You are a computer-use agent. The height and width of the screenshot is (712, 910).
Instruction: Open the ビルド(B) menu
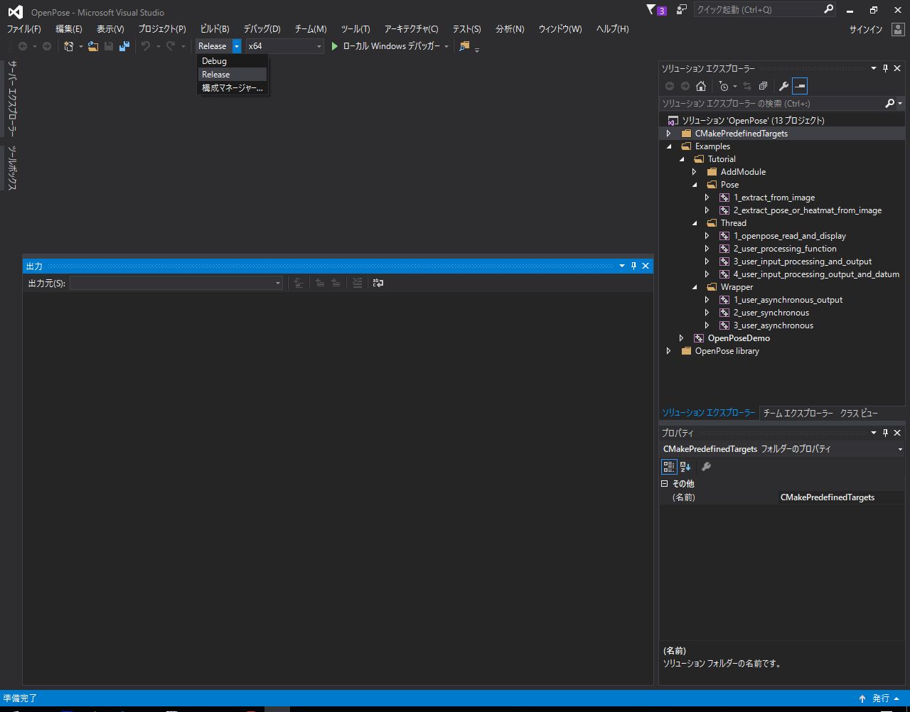coord(215,29)
